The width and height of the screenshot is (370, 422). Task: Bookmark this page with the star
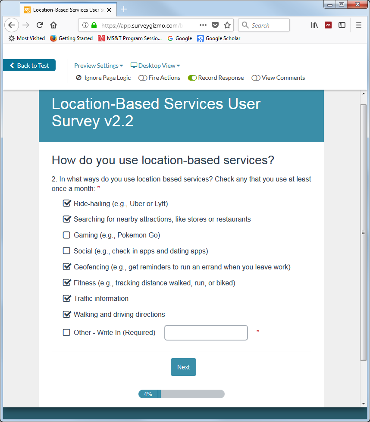(x=227, y=25)
